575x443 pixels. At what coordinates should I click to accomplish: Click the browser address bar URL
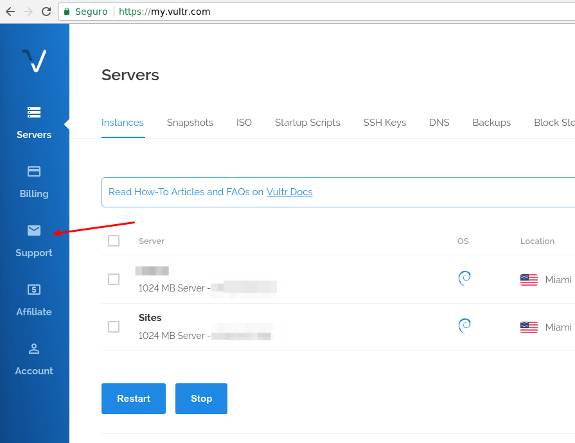tap(164, 12)
